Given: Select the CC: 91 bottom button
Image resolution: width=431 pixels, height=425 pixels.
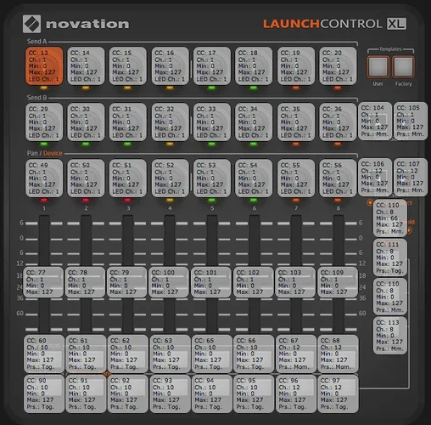Looking at the screenshot, I should [86, 394].
